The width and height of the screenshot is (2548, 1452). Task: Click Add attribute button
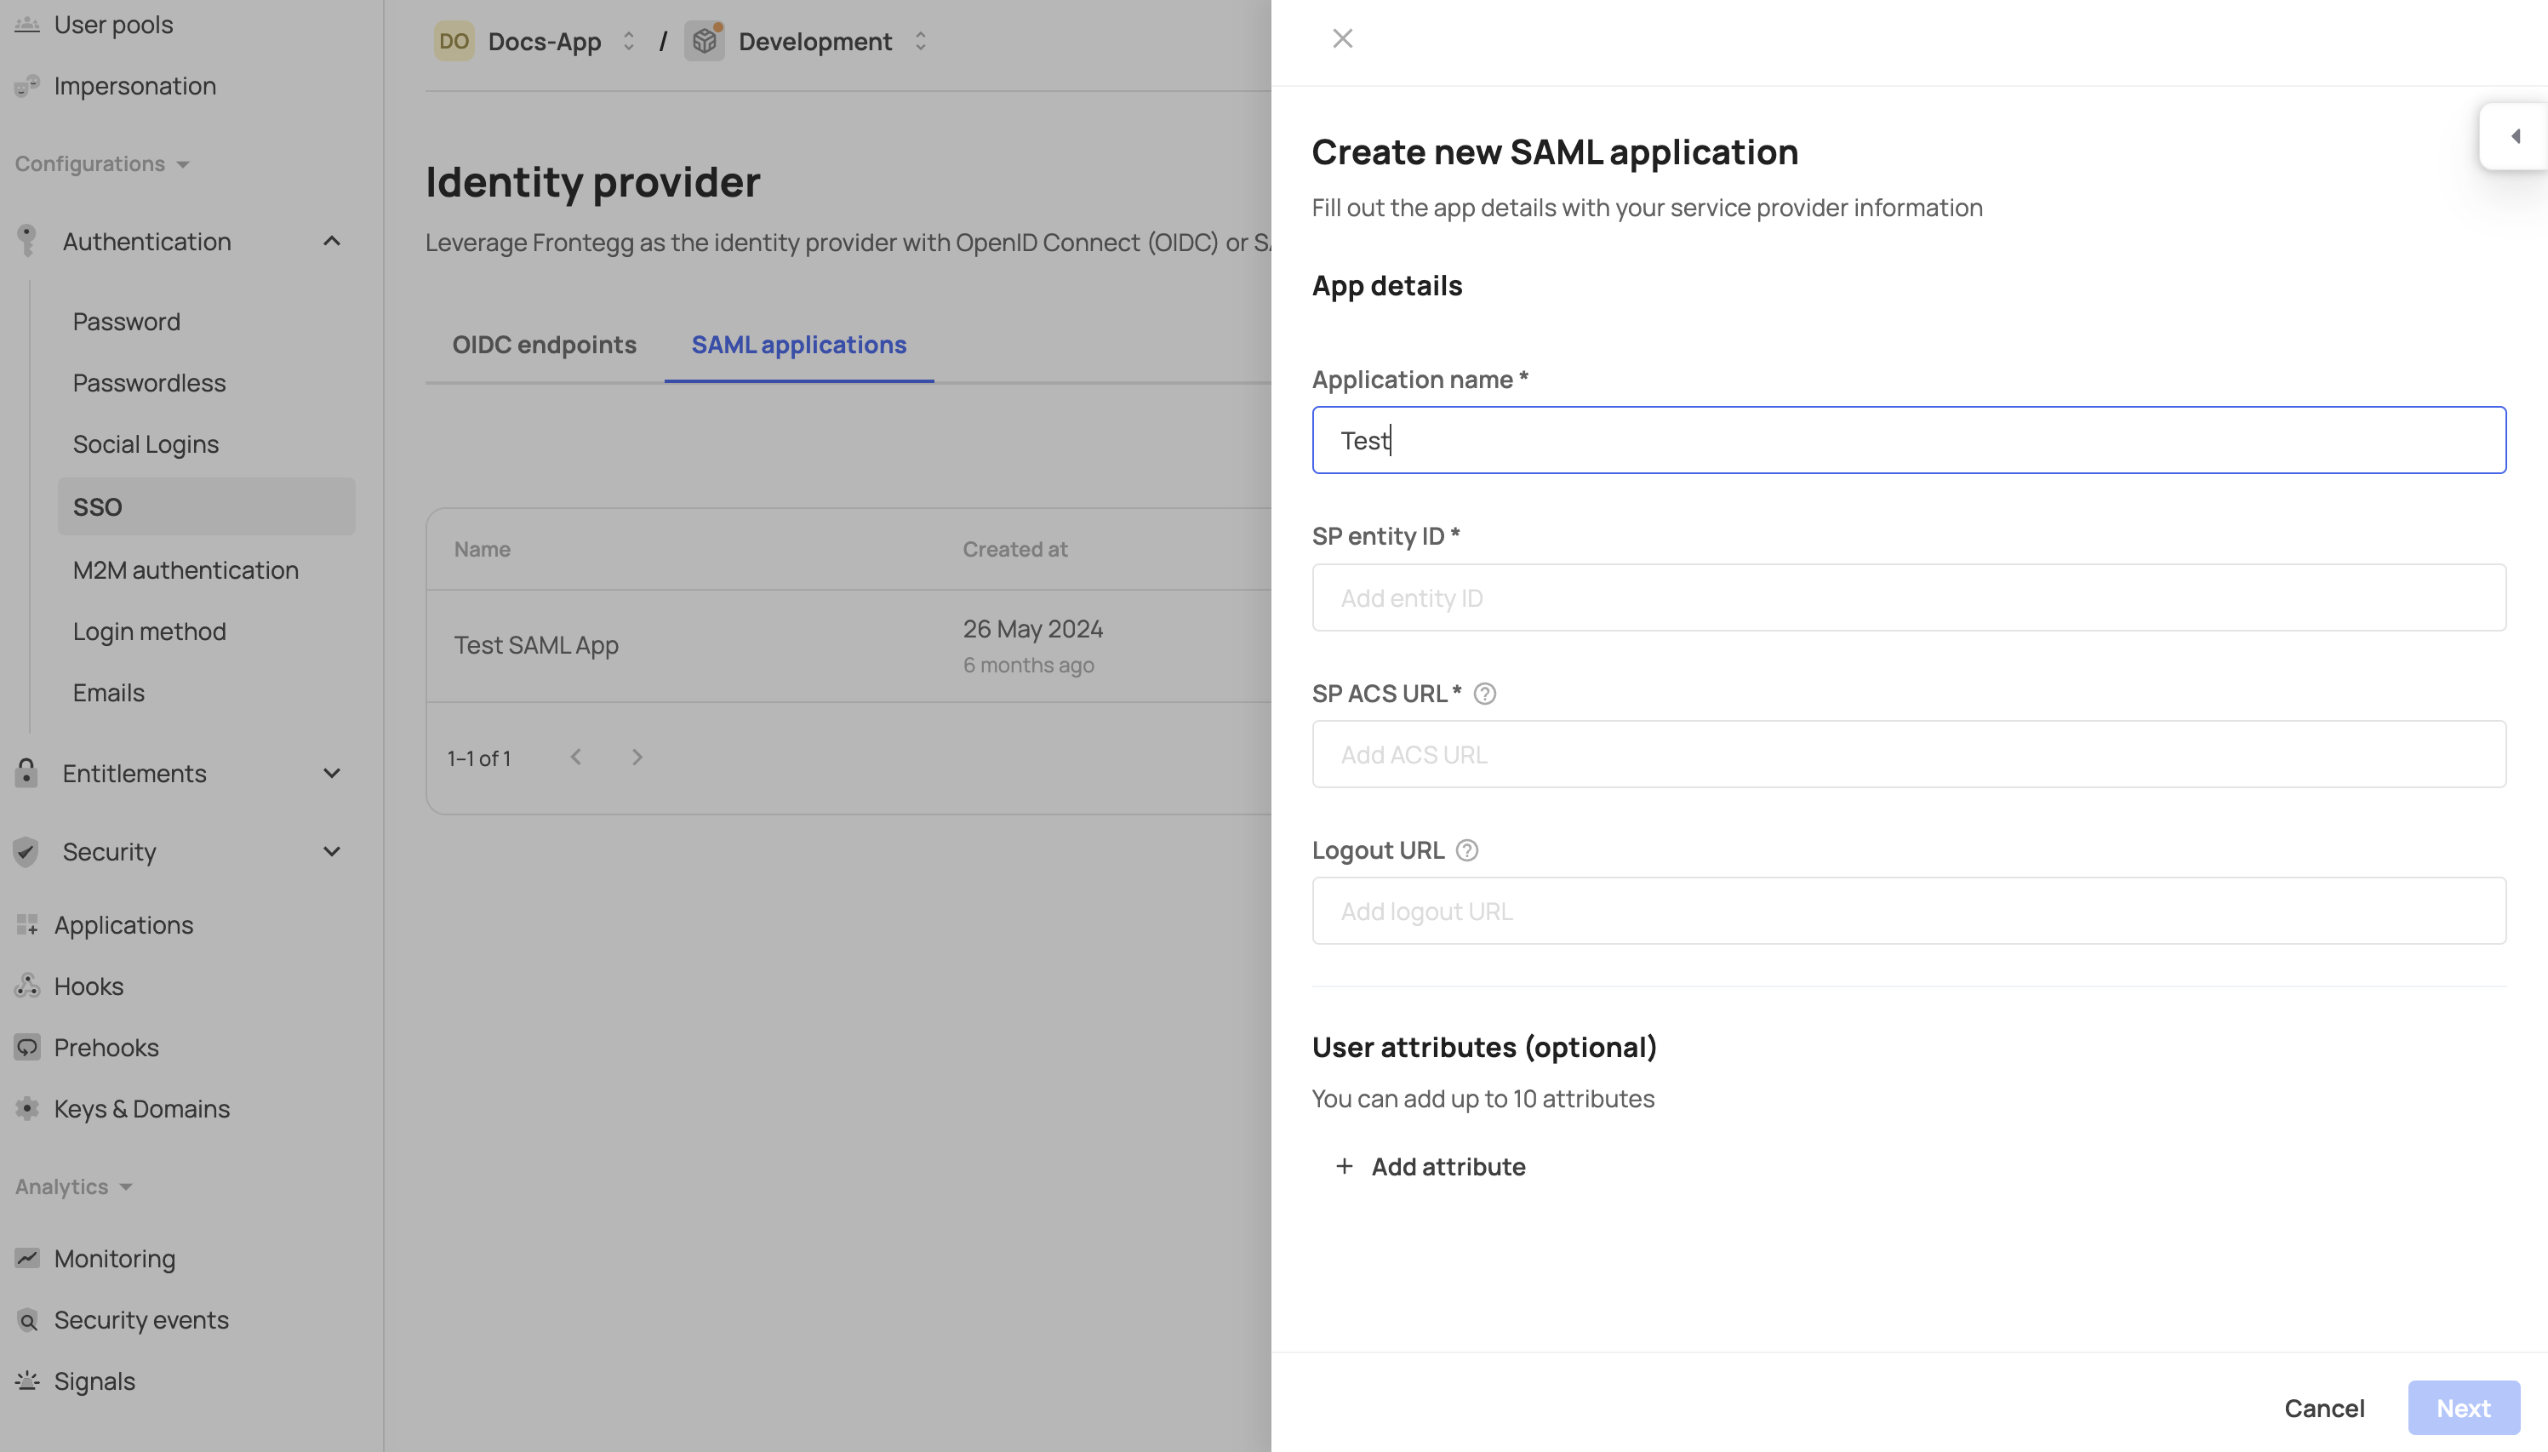click(x=1430, y=1166)
